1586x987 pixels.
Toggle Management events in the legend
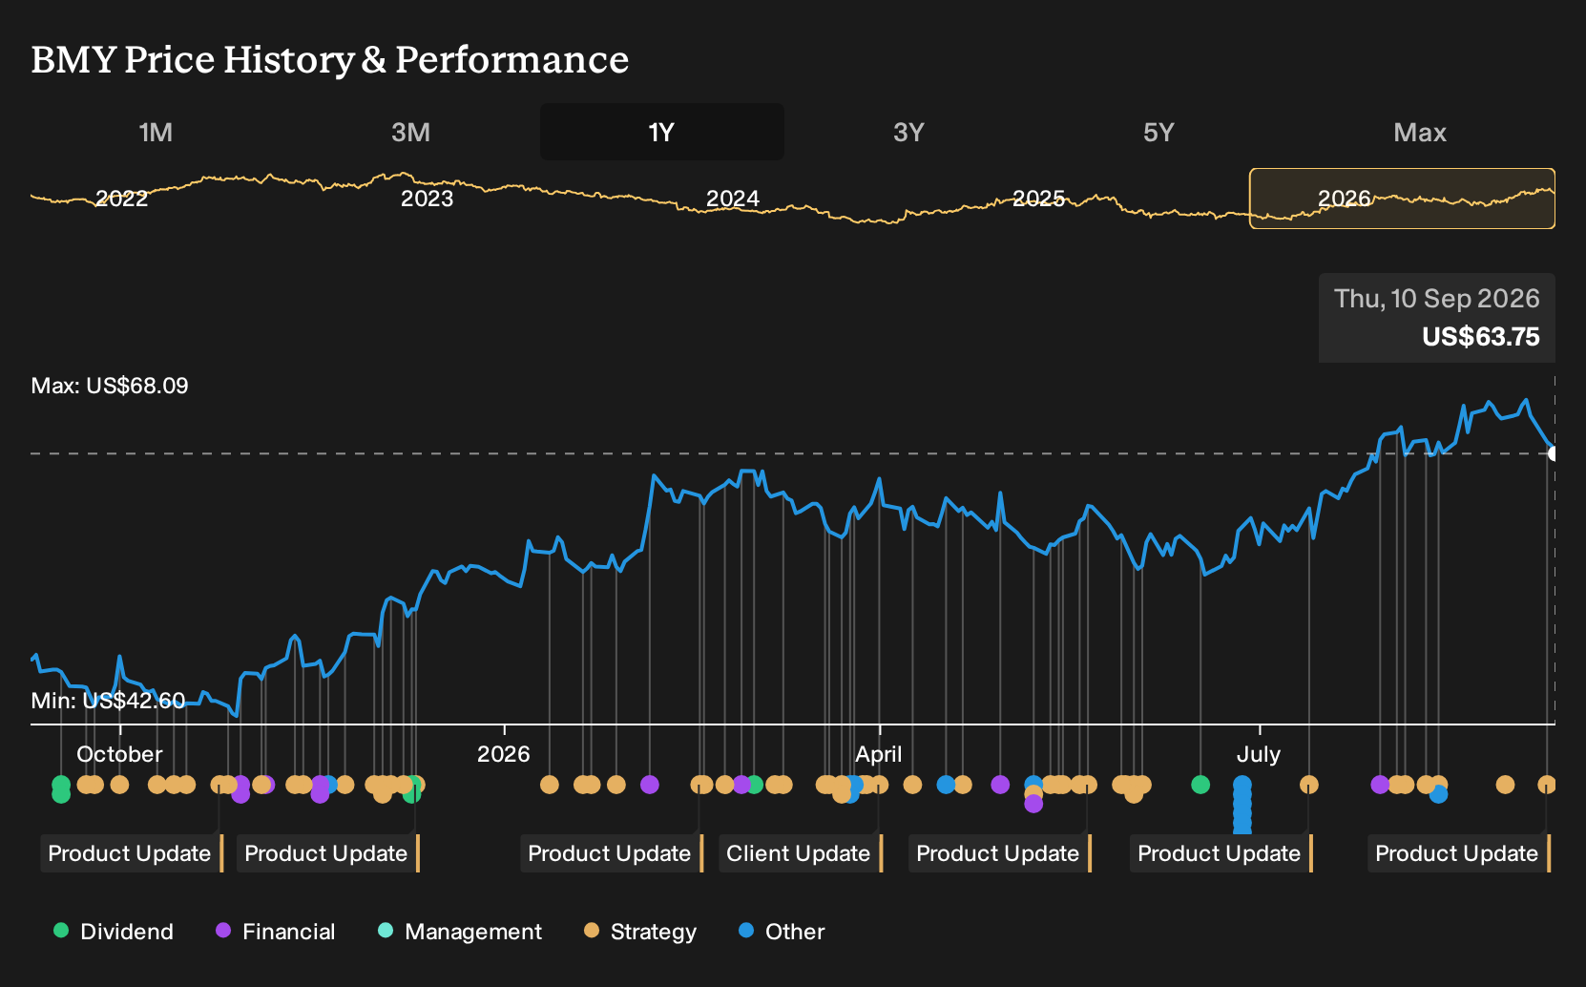[x=460, y=932]
